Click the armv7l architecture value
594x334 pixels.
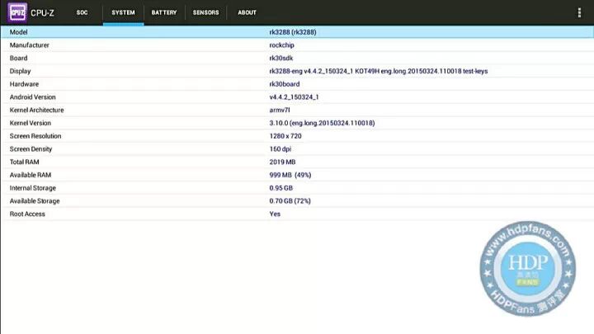point(280,110)
